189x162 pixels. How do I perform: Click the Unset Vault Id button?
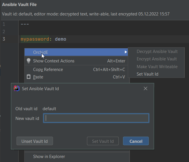(x=35, y=141)
